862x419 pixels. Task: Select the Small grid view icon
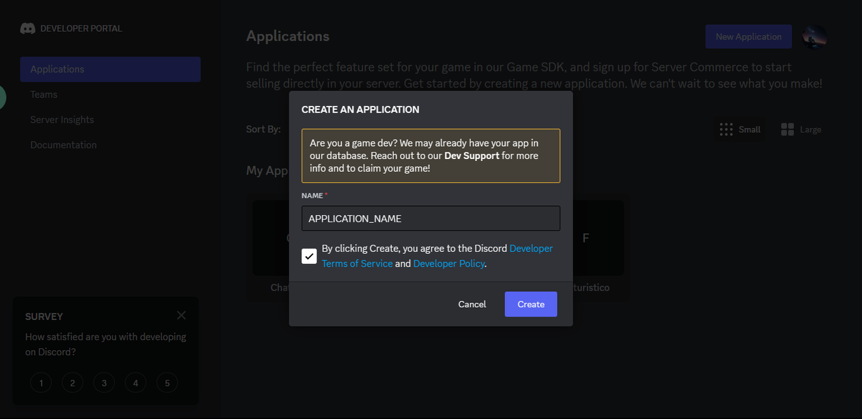pyautogui.click(x=726, y=129)
